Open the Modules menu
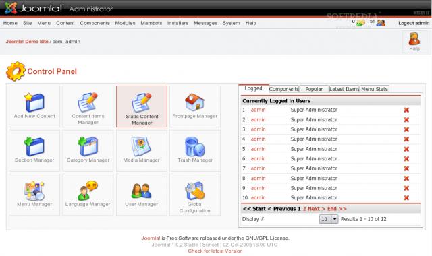 pos(125,23)
